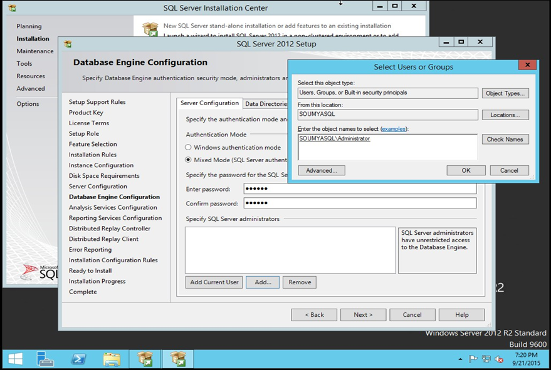Switch to the Server Configuration tab

[x=209, y=103]
